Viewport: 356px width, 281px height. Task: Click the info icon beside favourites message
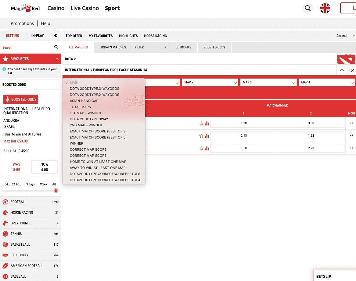point(4,69)
